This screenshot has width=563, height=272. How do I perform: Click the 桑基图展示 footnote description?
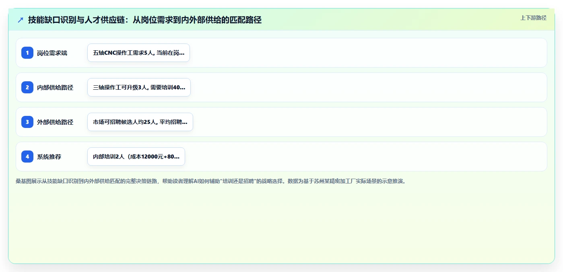(211, 181)
